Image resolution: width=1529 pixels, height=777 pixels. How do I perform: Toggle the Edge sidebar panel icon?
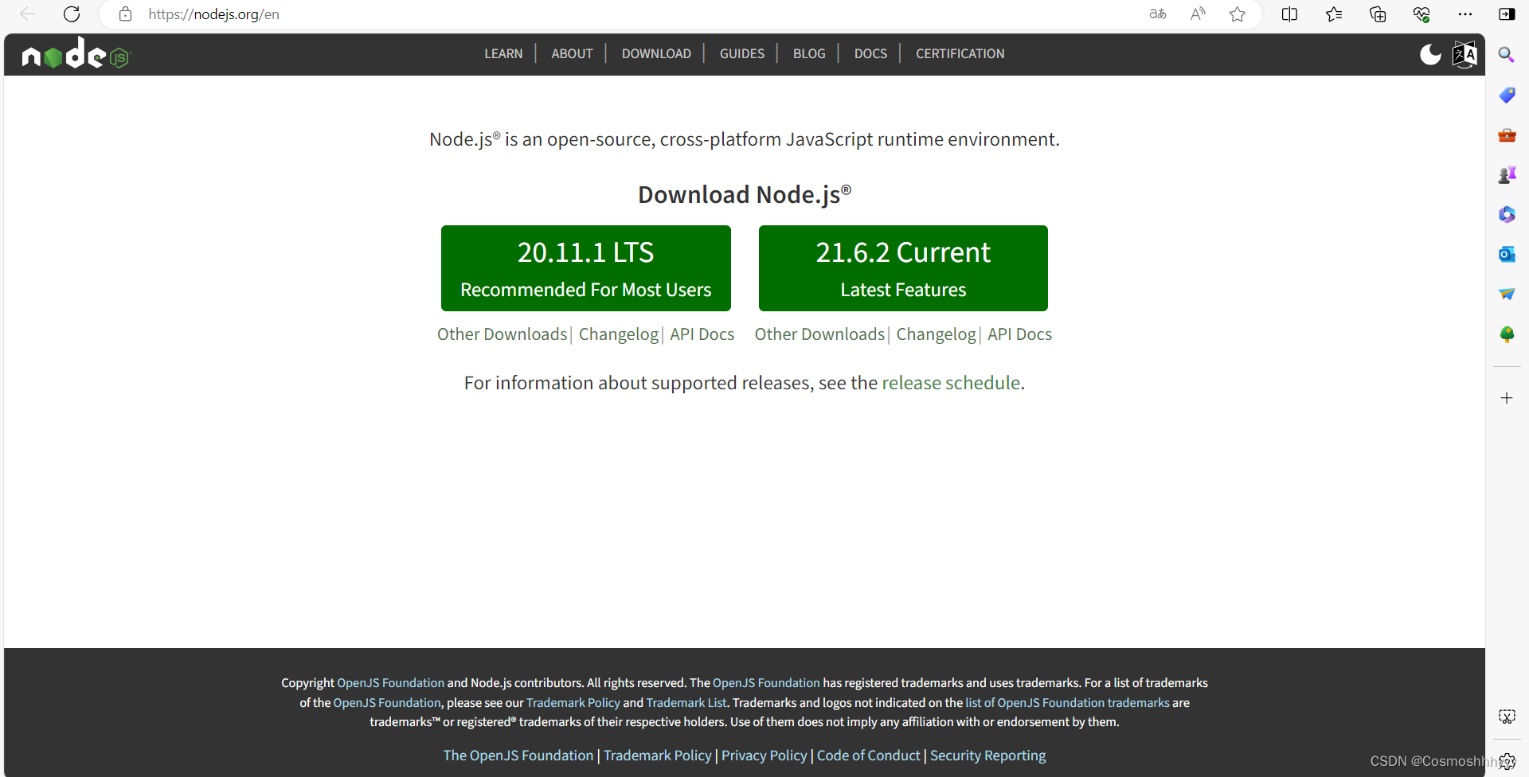(1507, 14)
